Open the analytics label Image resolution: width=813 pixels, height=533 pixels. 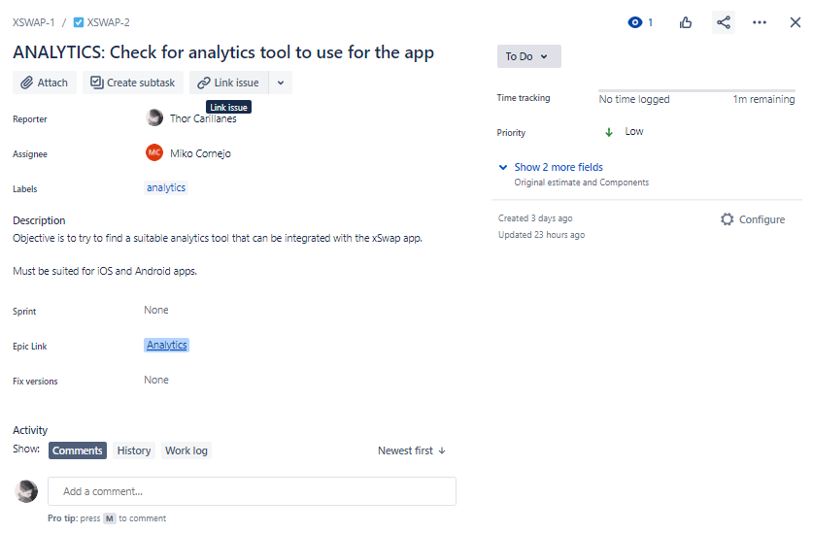166,187
